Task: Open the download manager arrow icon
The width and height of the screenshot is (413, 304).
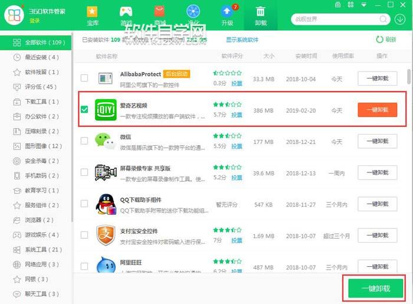Action: (400, 19)
